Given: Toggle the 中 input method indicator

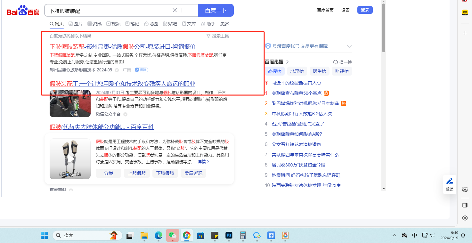Looking at the screenshot, I should pos(414,235).
